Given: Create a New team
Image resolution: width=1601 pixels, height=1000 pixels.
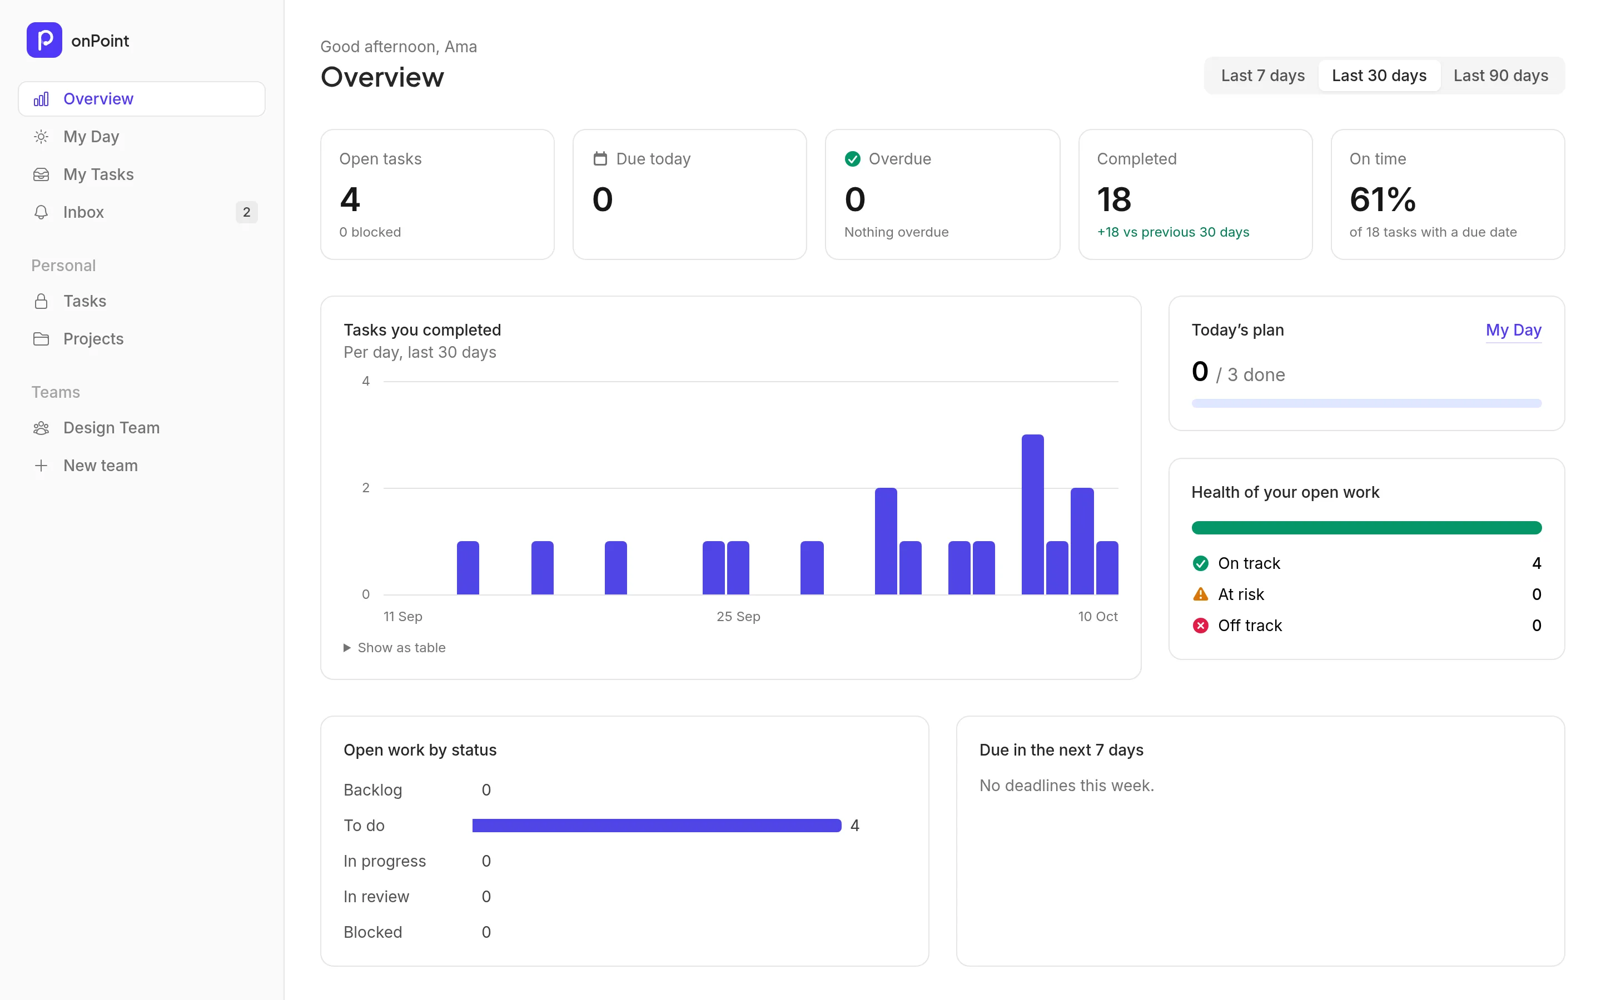Looking at the screenshot, I should 142,466.
